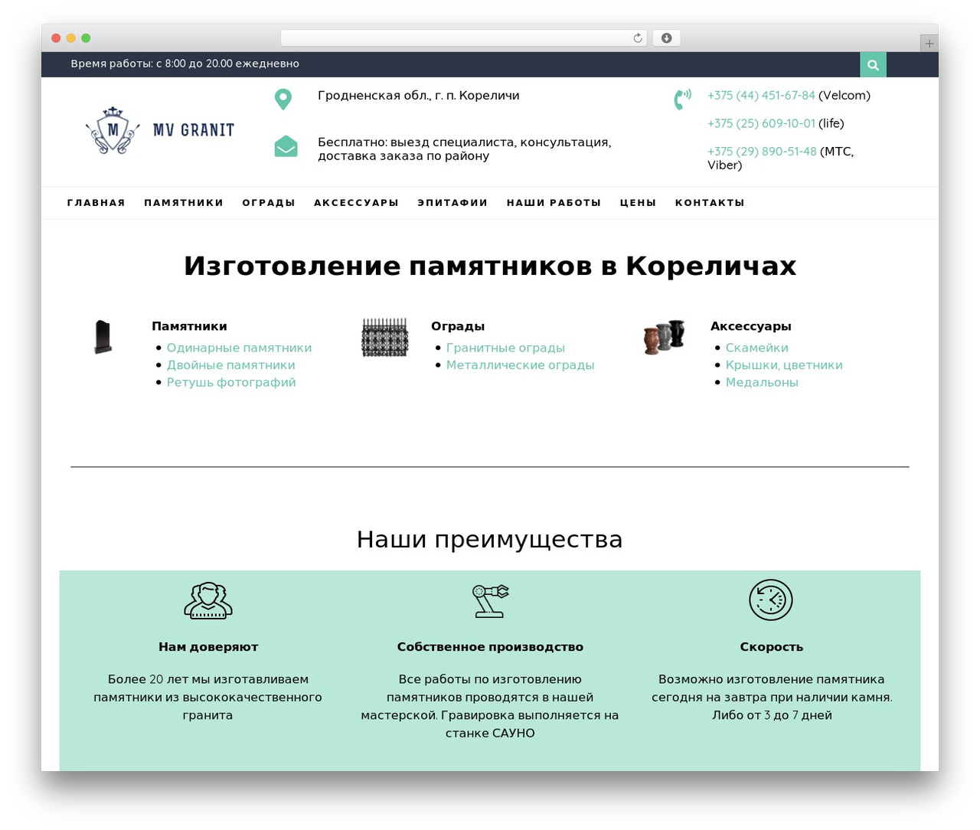Image resolution: width=980 pixels, height=830 pixels.
Task: Click the black gravestone thumbnail next to Памятники
Action: click(x=103, y=338)
